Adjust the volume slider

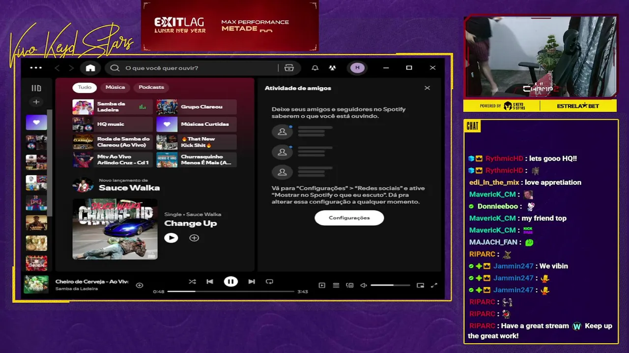(390, 285)
